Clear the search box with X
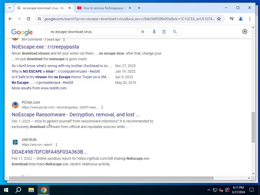This screenshot has height=195, width=260. point(143,32)
